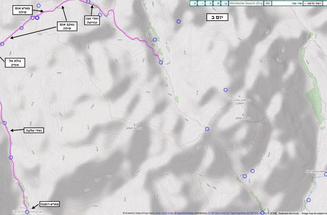This screenshot has width=327, height=215.
Task: Click the open folder toolbar icon
Action: (225, 3)
